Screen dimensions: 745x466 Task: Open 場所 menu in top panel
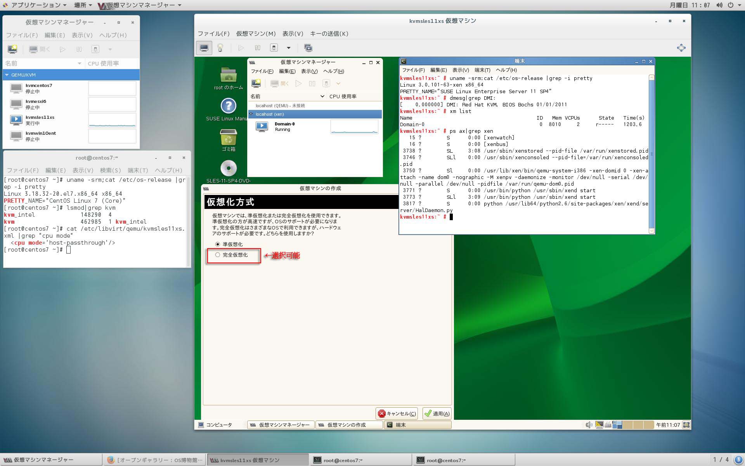83,5
